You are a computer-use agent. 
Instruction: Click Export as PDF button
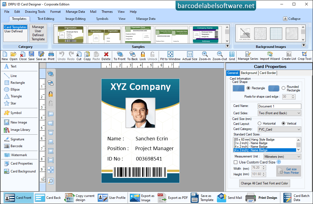click(173, 198)
